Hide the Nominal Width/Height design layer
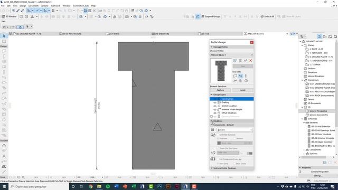The height and width of the screenshot is (190, 338). tap(215, 109)
